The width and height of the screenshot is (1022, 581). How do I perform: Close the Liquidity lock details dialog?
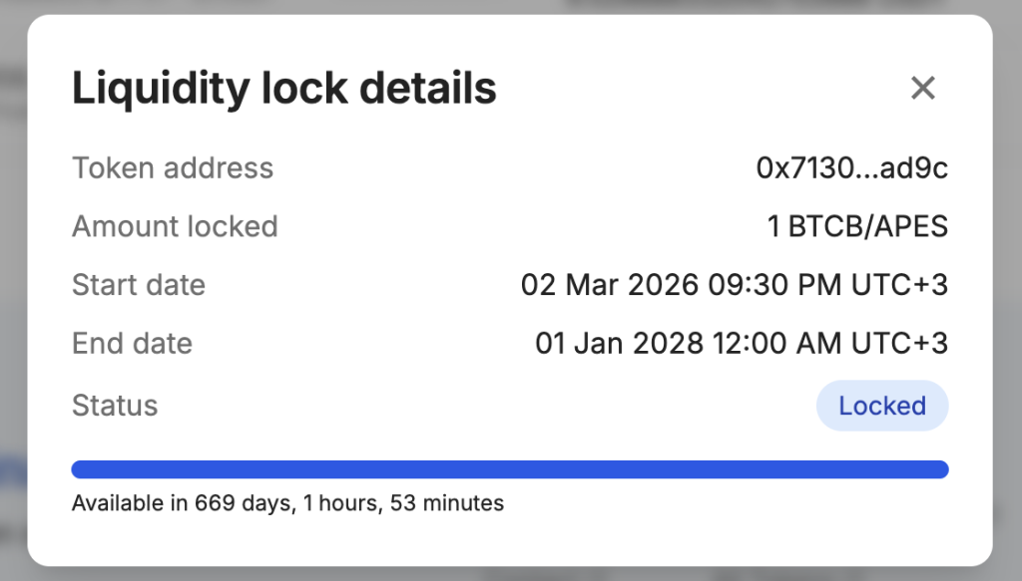click(923, 89)
